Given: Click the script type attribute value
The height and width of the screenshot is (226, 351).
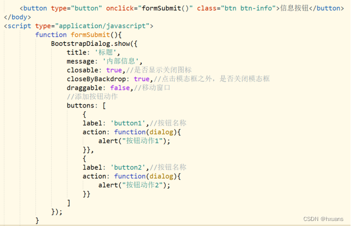Looking at the screenshot, I should [x=102, y=26].
